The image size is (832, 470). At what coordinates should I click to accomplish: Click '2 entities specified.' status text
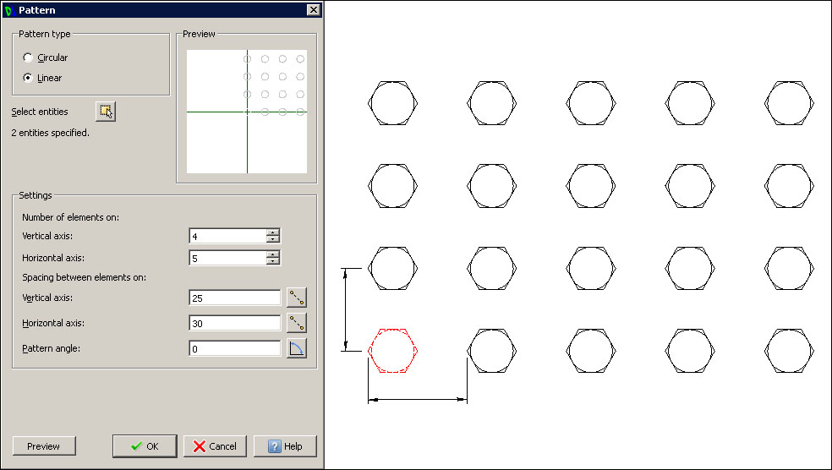tap(51, 133)
